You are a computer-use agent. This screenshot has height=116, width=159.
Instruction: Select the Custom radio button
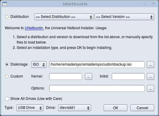tap(7, 76)
